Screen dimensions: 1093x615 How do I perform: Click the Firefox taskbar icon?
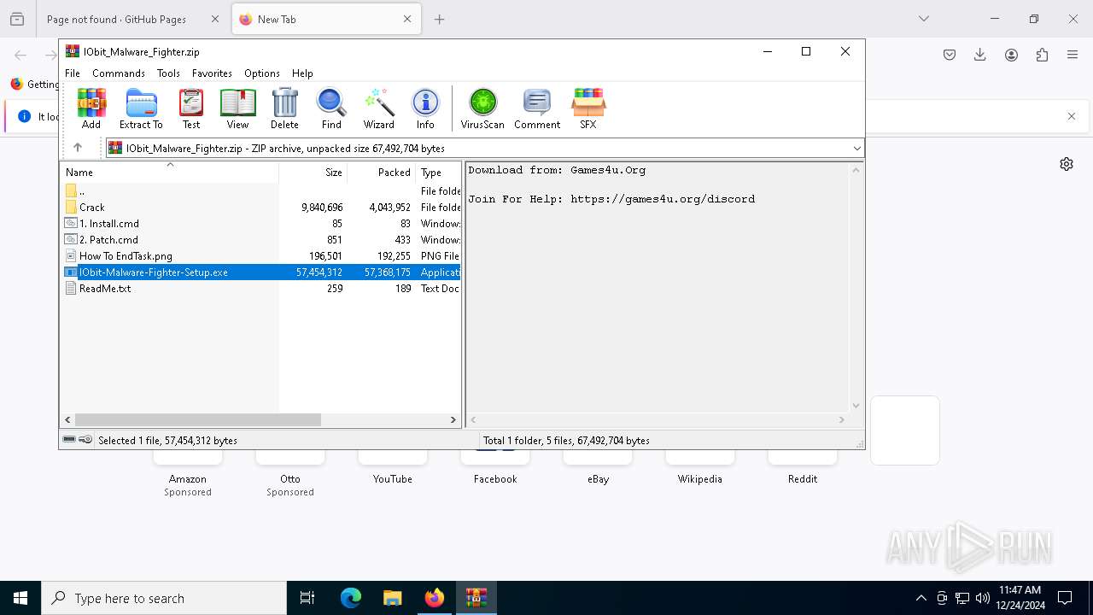pyautogui.click(x=435, y=598)
